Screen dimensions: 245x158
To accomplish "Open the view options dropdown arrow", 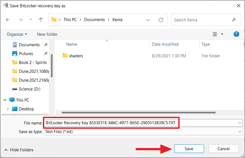I will [x=222, y=34].
